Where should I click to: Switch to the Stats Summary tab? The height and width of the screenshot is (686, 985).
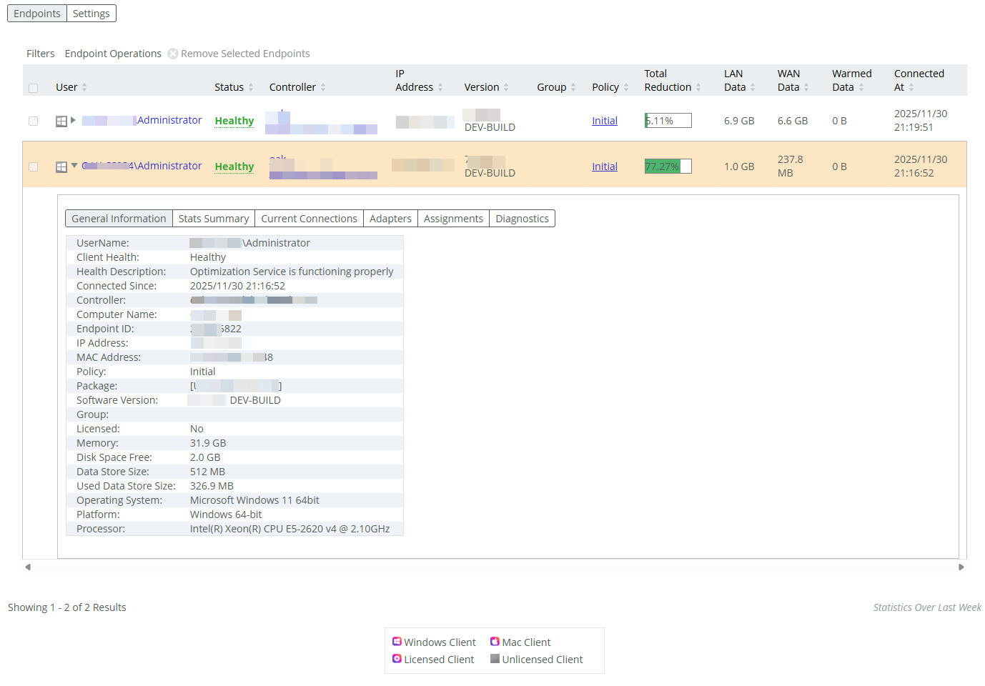click(214, 219)
